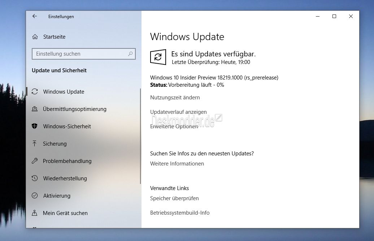Click the large update status refresh icon
The image size is (374, 241).
(x=158, y=57)
